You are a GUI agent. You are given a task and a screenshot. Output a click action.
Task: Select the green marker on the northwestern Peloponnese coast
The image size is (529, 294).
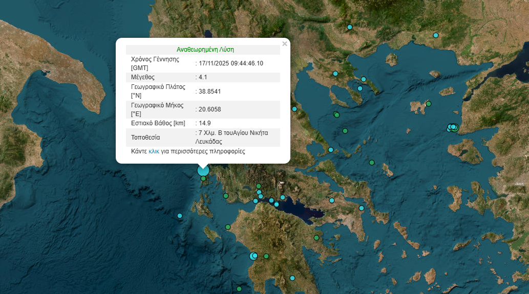point(228,227)
